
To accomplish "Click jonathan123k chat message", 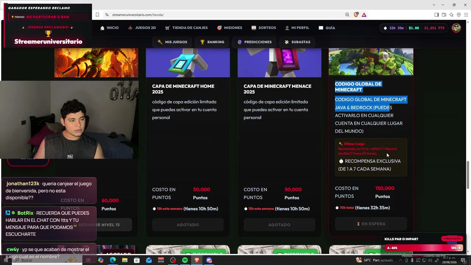I will [x=49, y=191].
